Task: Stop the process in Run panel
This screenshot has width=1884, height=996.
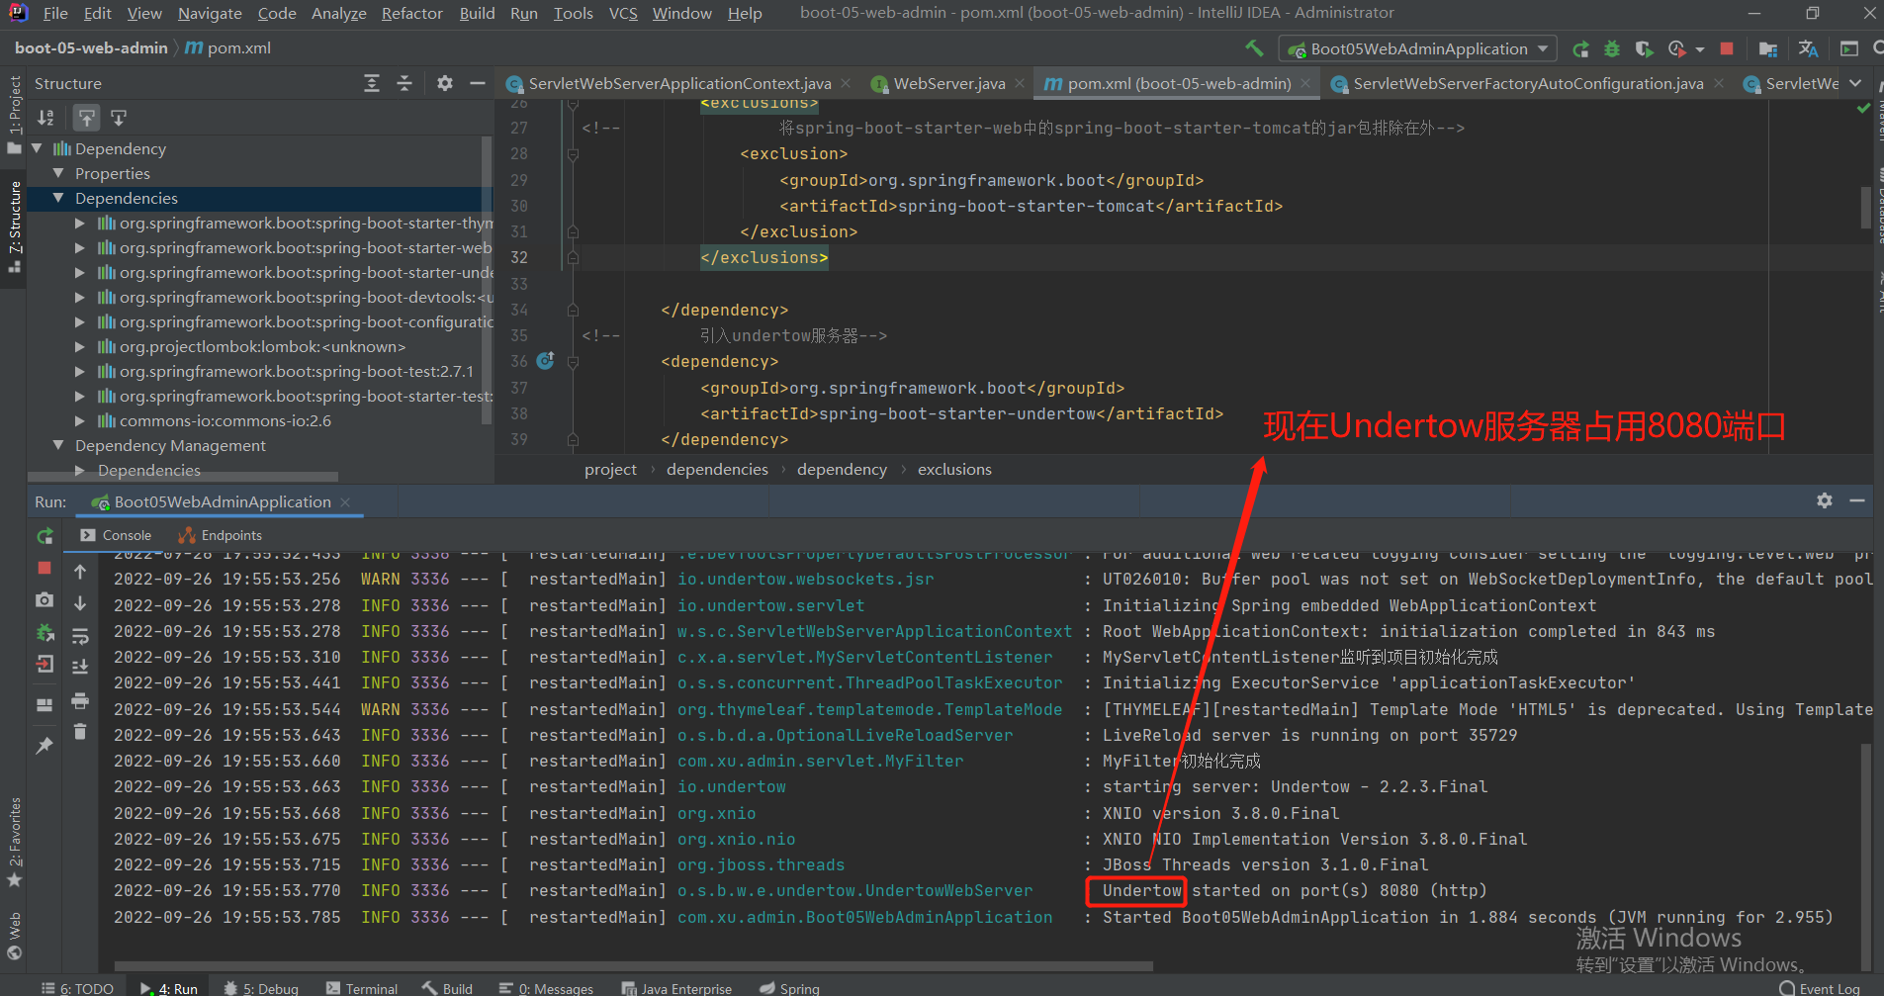Action: click(x=45, y=568)
